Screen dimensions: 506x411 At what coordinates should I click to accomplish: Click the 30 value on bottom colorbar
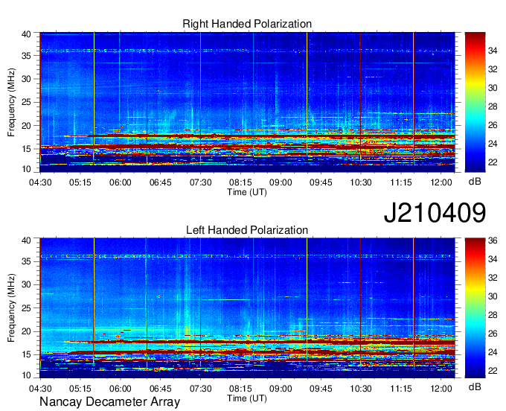click(493, 296)
